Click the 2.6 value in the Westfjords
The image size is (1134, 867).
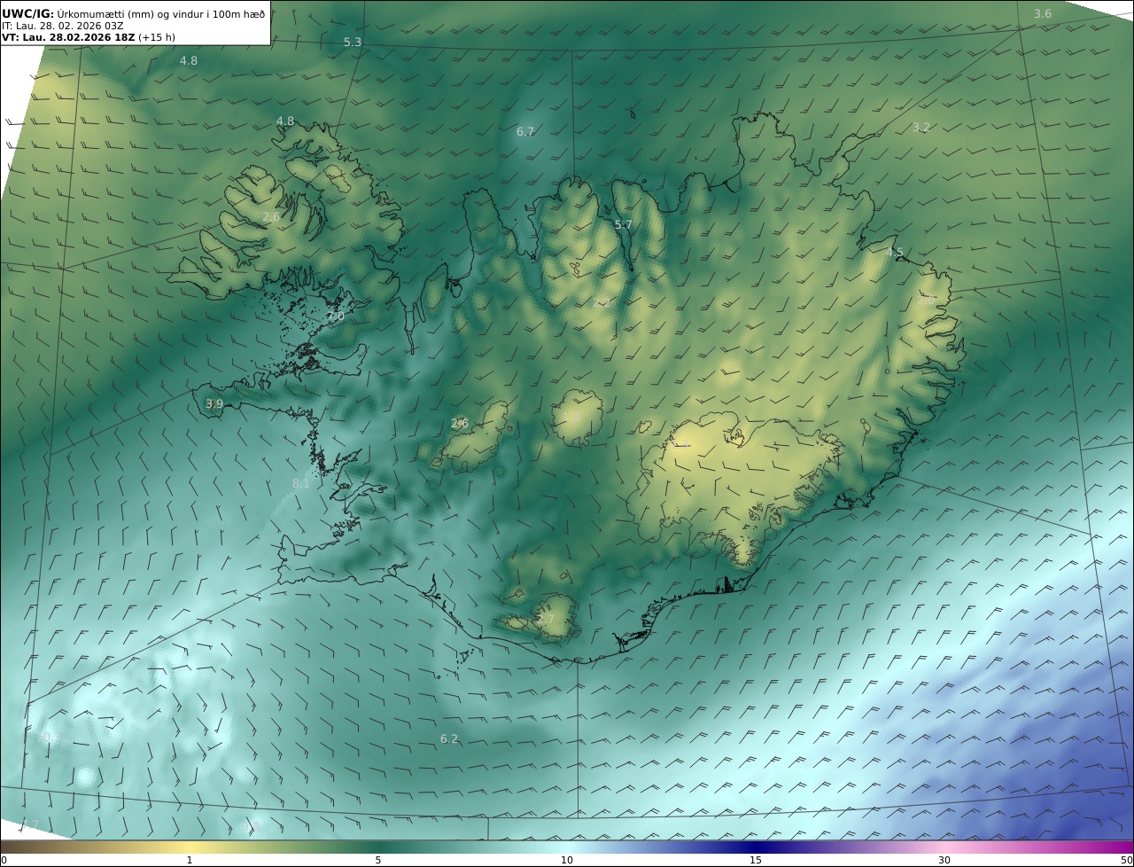[x=271, y=217]
